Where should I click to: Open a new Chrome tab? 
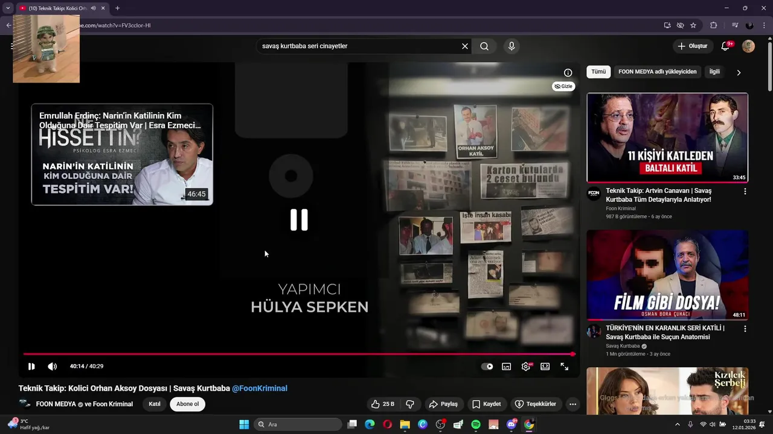click(117, 8)
